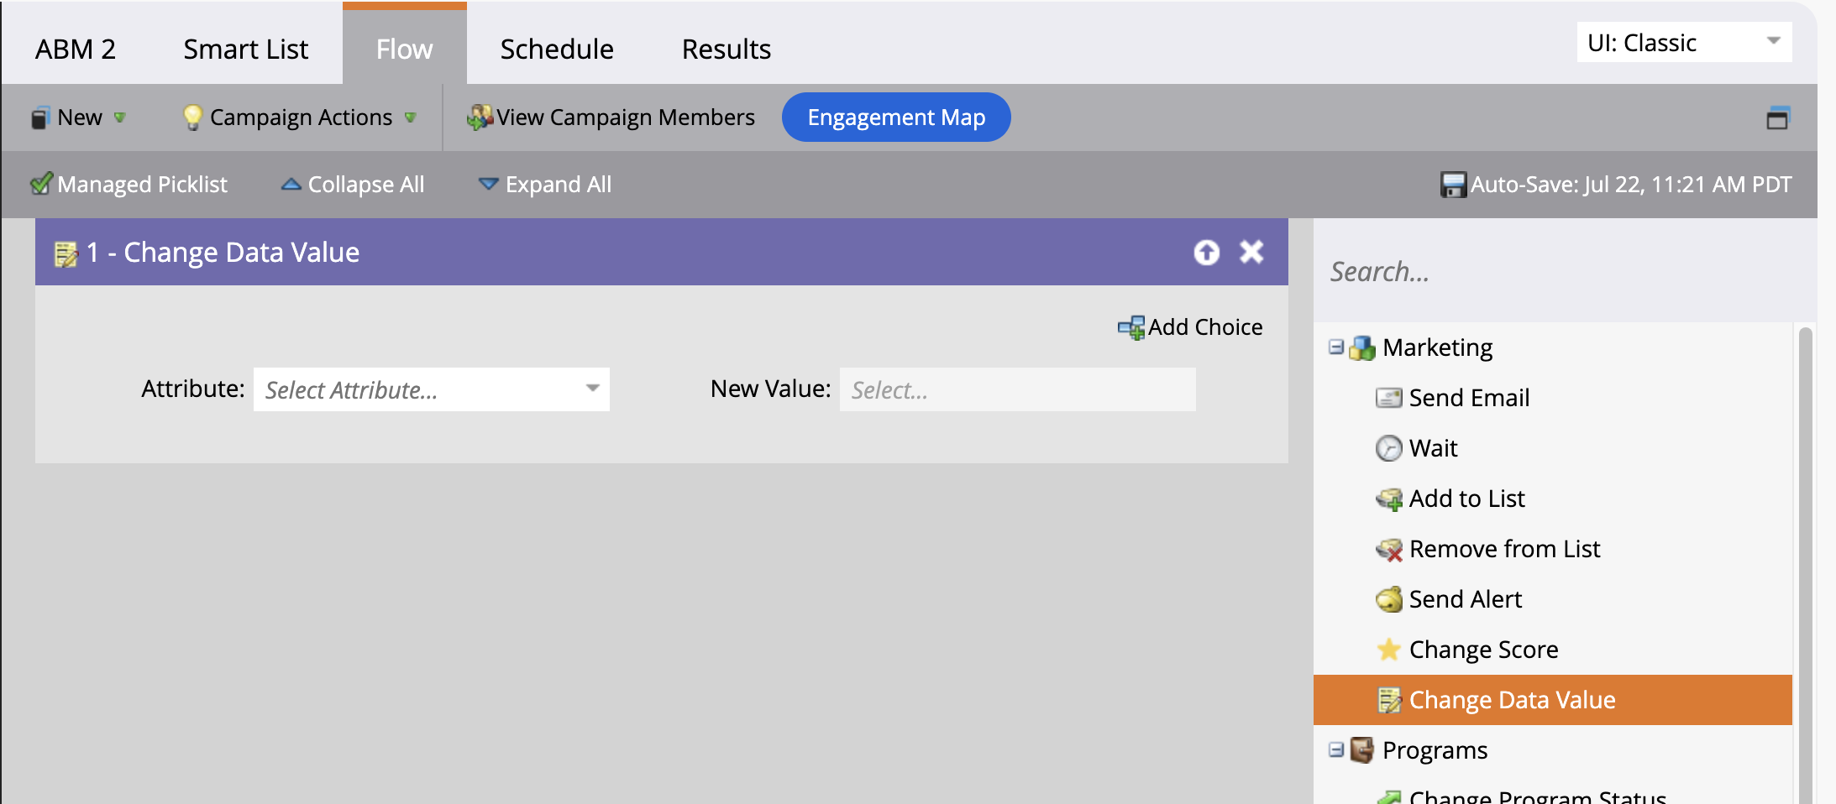The image size is (1836, 804).
Task: Open the Schedule tab
Action: (x=556, y=49)
